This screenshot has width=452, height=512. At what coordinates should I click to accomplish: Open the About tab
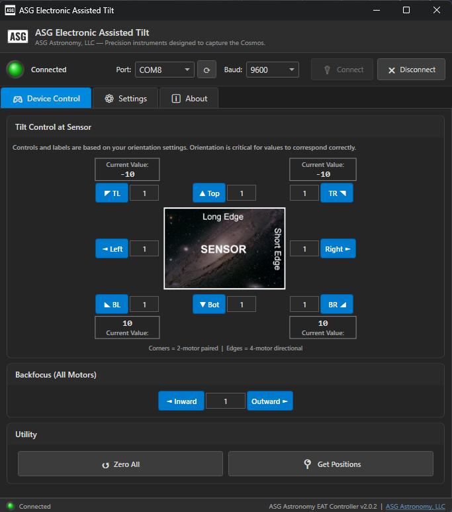(189, 98)
